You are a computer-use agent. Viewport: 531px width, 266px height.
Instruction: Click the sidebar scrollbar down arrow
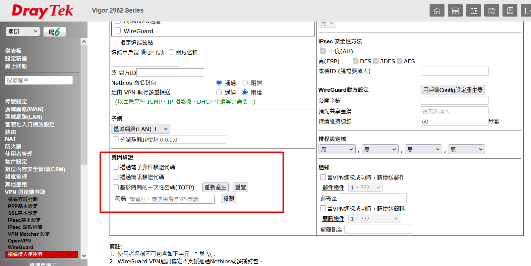pyautogui.click(x=84, y=255)
